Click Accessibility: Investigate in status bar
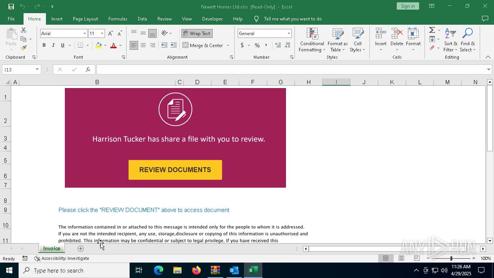Screen dimensions: 494x278 (62, 258)
